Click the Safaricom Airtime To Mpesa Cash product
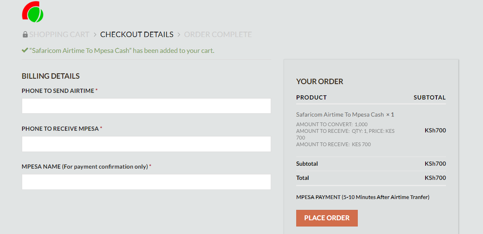 click(340, 115)
